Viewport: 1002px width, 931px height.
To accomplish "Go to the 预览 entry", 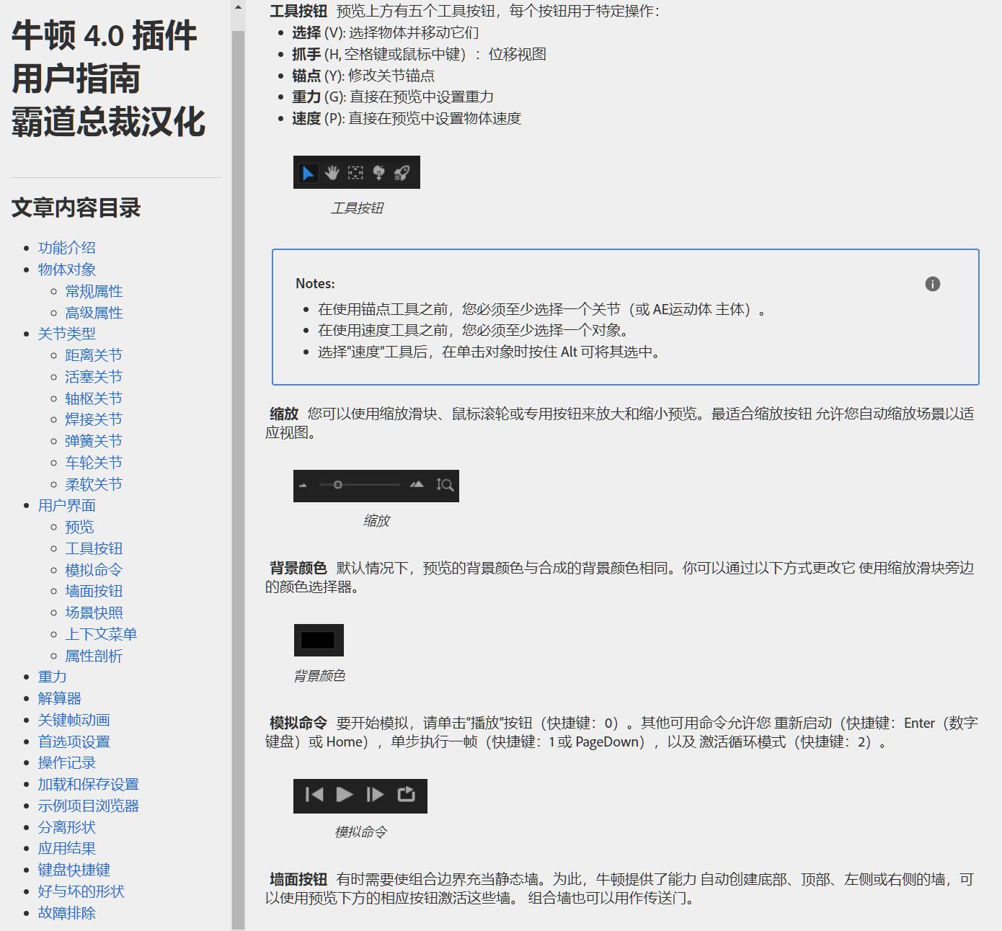I will [79, 527].
